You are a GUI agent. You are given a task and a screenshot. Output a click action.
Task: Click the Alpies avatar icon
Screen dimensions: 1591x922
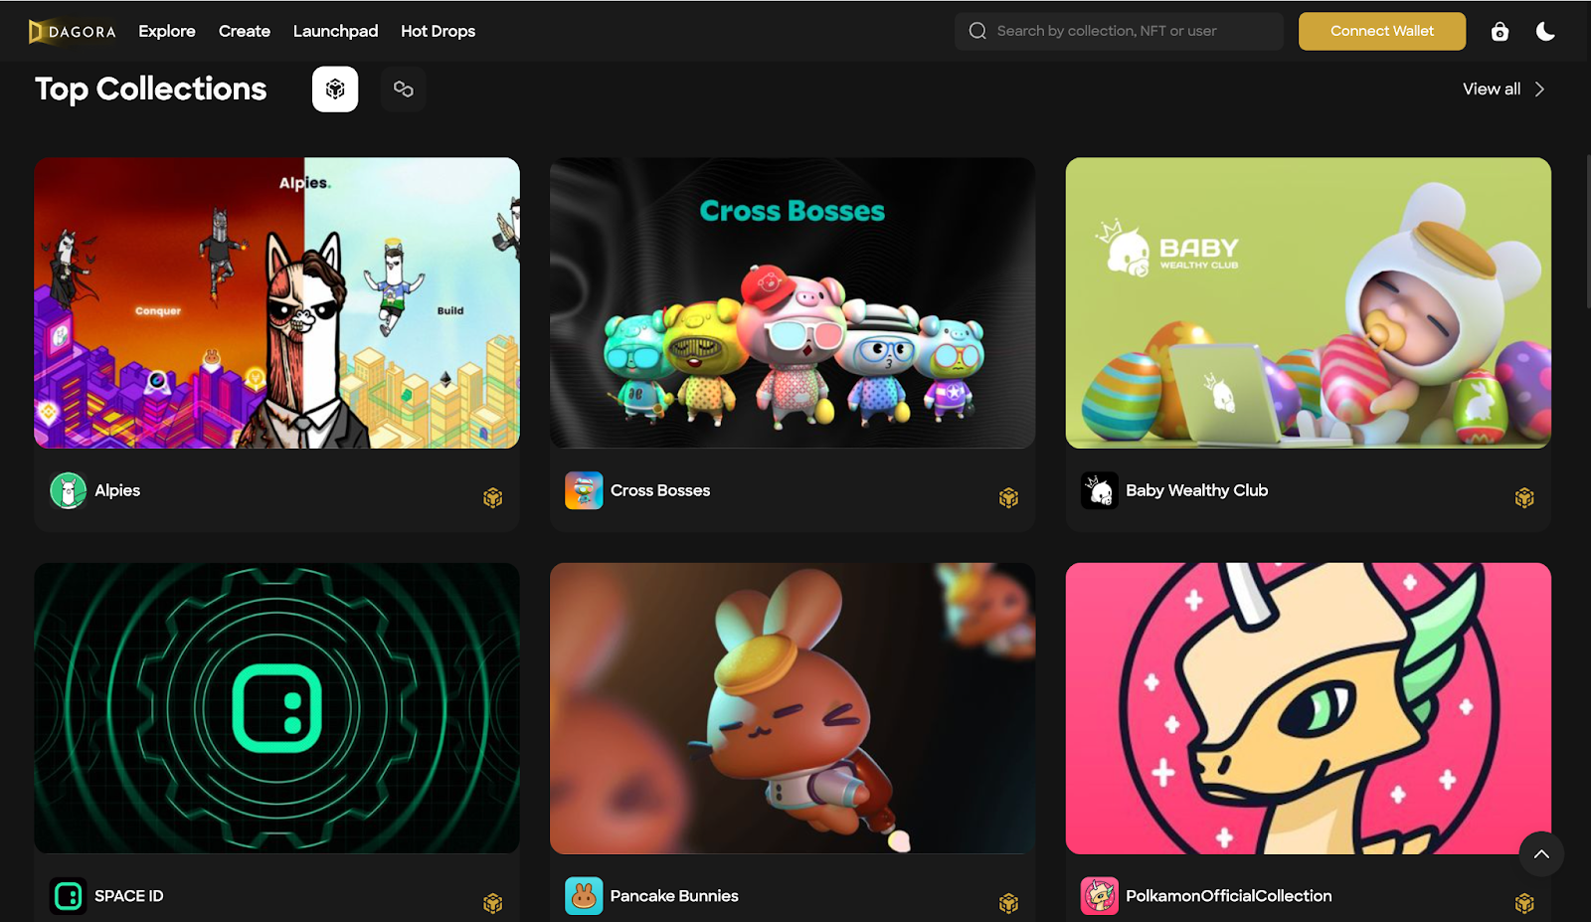coord(68,490)
